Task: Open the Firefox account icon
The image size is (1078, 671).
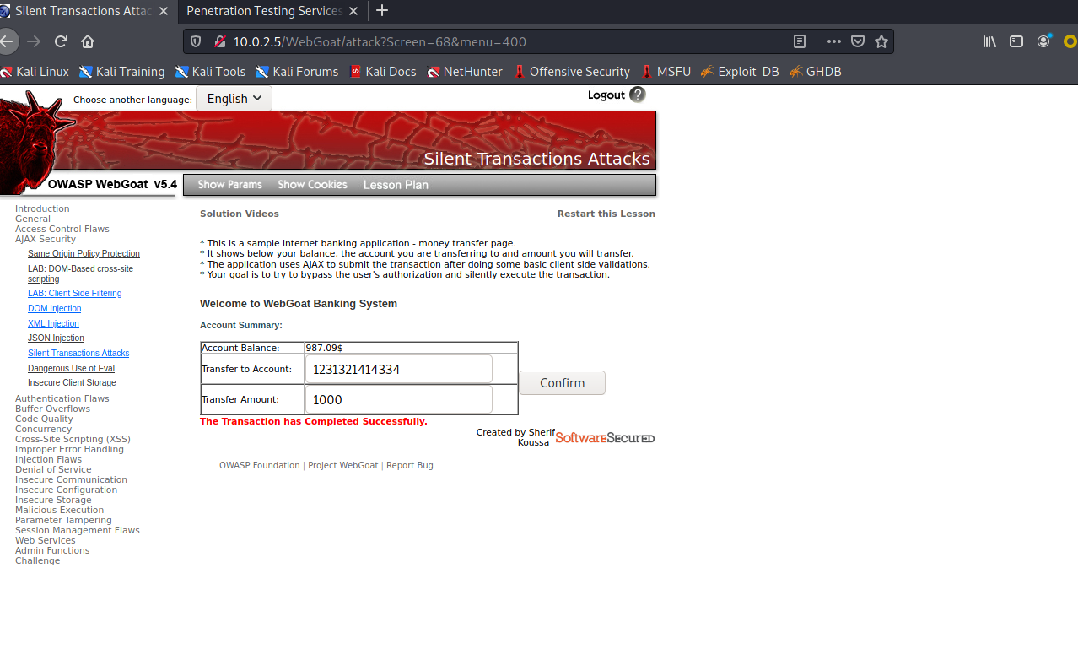Action: [x=1044, y=41]
